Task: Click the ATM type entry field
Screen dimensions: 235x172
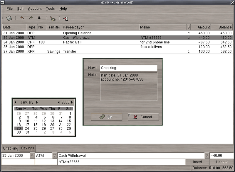Action: point(44,156)
